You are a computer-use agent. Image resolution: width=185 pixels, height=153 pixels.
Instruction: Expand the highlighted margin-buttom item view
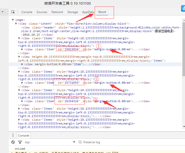coord(22,64)
